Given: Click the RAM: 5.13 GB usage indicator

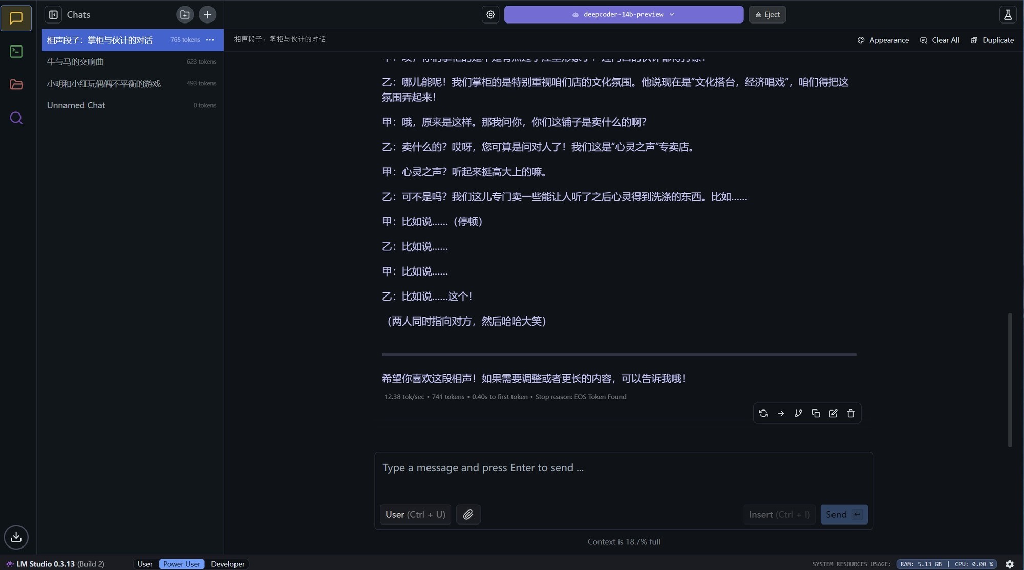Looking at the screenshot, I should click(921, 564).
